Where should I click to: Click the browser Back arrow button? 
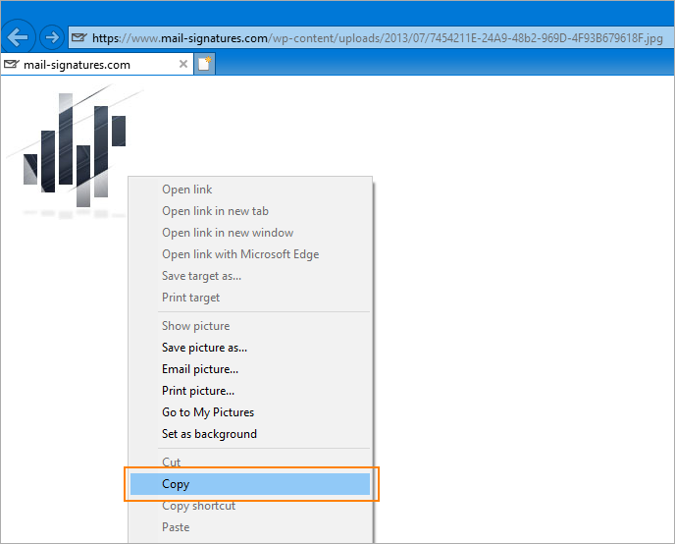click(x=20, y=38)
